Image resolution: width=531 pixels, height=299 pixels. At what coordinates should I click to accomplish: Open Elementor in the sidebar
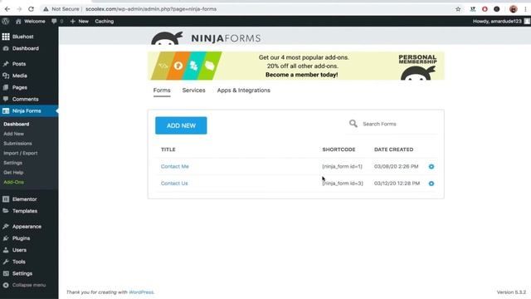pyautogui.click(x=29, y=199)
